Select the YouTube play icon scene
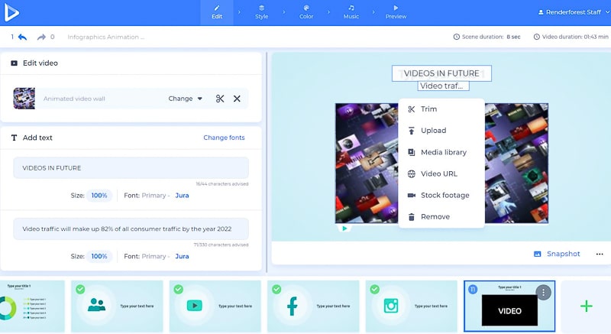 click(x=215, y=306)
